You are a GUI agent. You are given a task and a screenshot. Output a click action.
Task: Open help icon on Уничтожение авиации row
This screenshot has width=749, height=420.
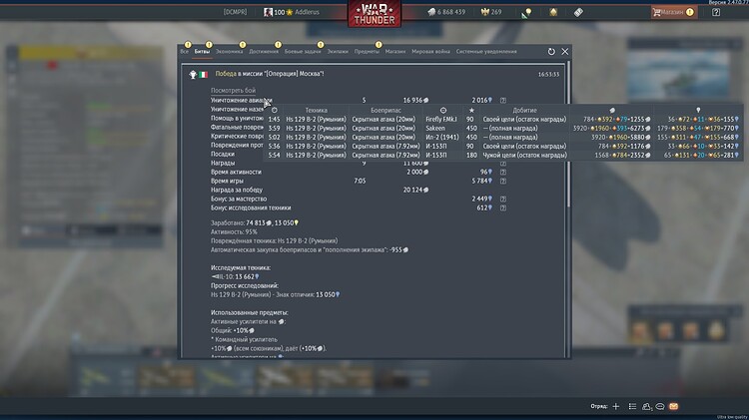pos(503,101)
